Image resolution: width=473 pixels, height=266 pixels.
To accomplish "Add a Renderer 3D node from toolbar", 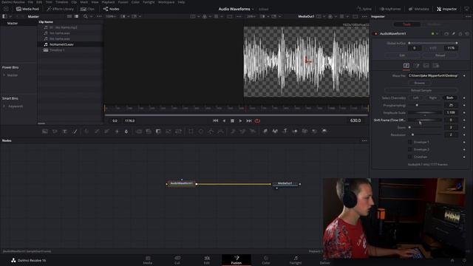I will [x=324, y=132].
